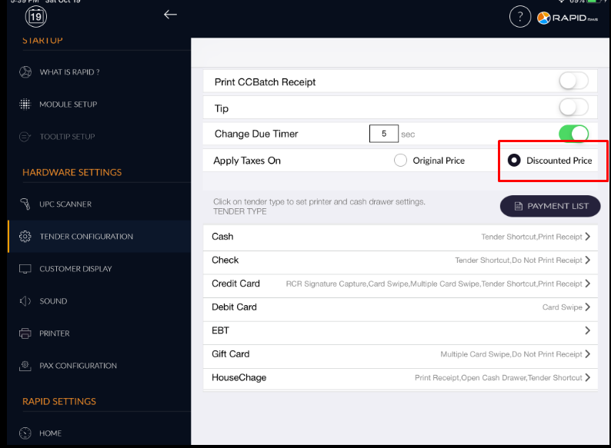Go to Home in Rapid Settings
The width and height of the screenshot is (611, 448).
[x=50, y=433]
